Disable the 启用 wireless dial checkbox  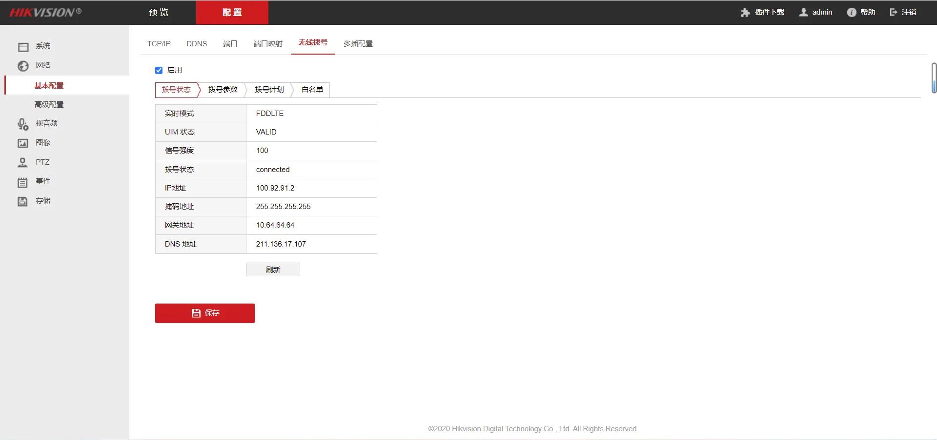coord(159,70)
